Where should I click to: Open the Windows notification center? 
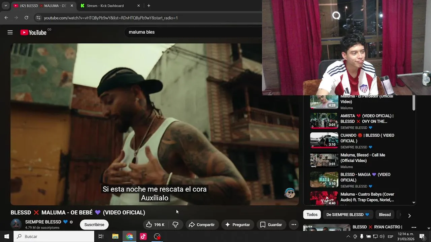[422, 237]
